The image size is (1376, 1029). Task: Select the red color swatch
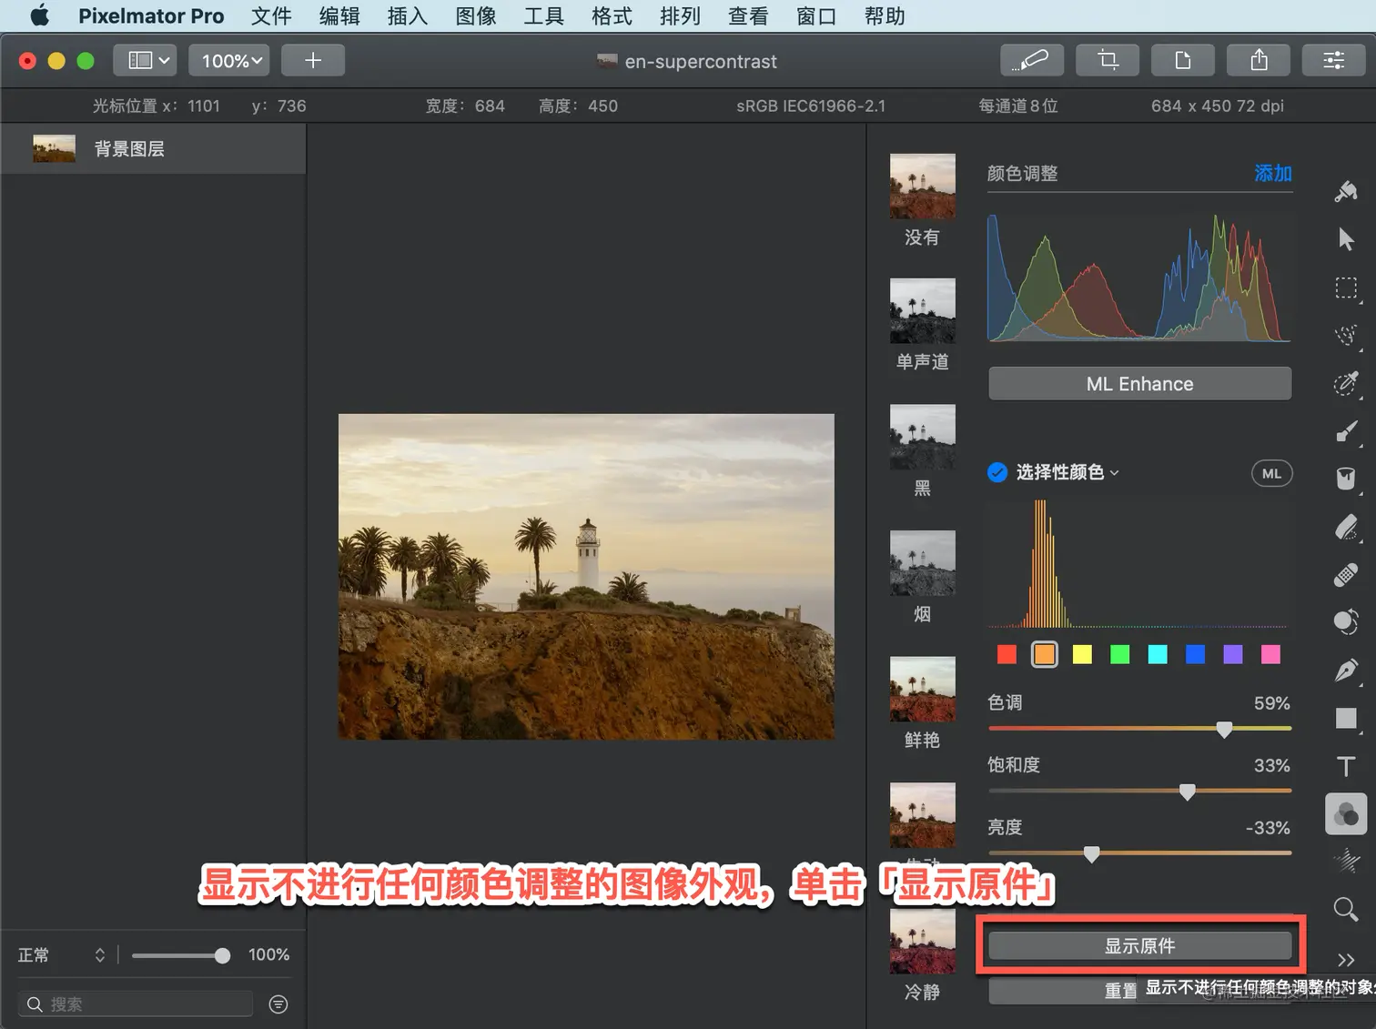click(x=1007, y=654)
